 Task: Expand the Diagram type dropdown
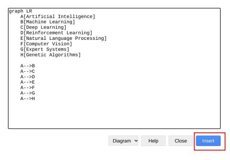pos(123,141)
